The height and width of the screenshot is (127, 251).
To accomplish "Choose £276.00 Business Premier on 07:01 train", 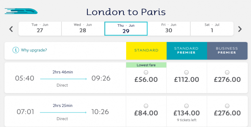I will point(227,106).
